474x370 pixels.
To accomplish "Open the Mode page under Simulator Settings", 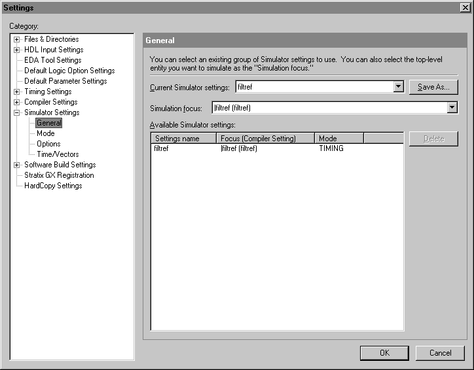I will coord(46,133).
